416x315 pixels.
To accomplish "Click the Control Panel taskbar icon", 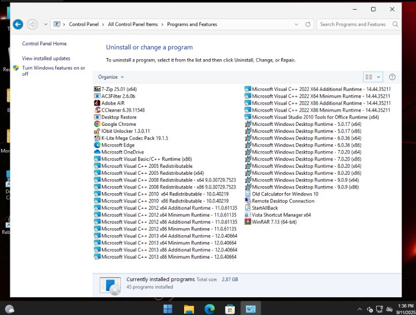I will (250, 309).
